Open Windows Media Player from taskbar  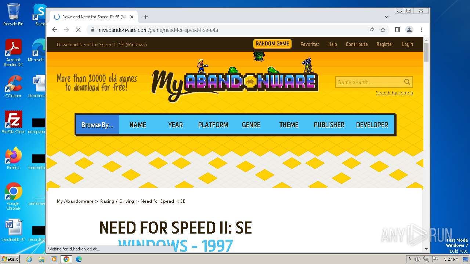click(54, 259)
